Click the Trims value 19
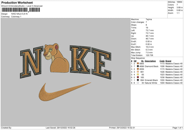The image size is (184, 130). (x=147, y=28)
